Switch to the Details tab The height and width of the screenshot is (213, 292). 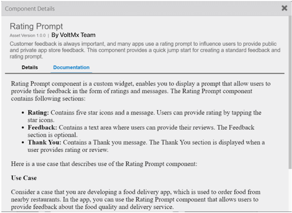30,68
